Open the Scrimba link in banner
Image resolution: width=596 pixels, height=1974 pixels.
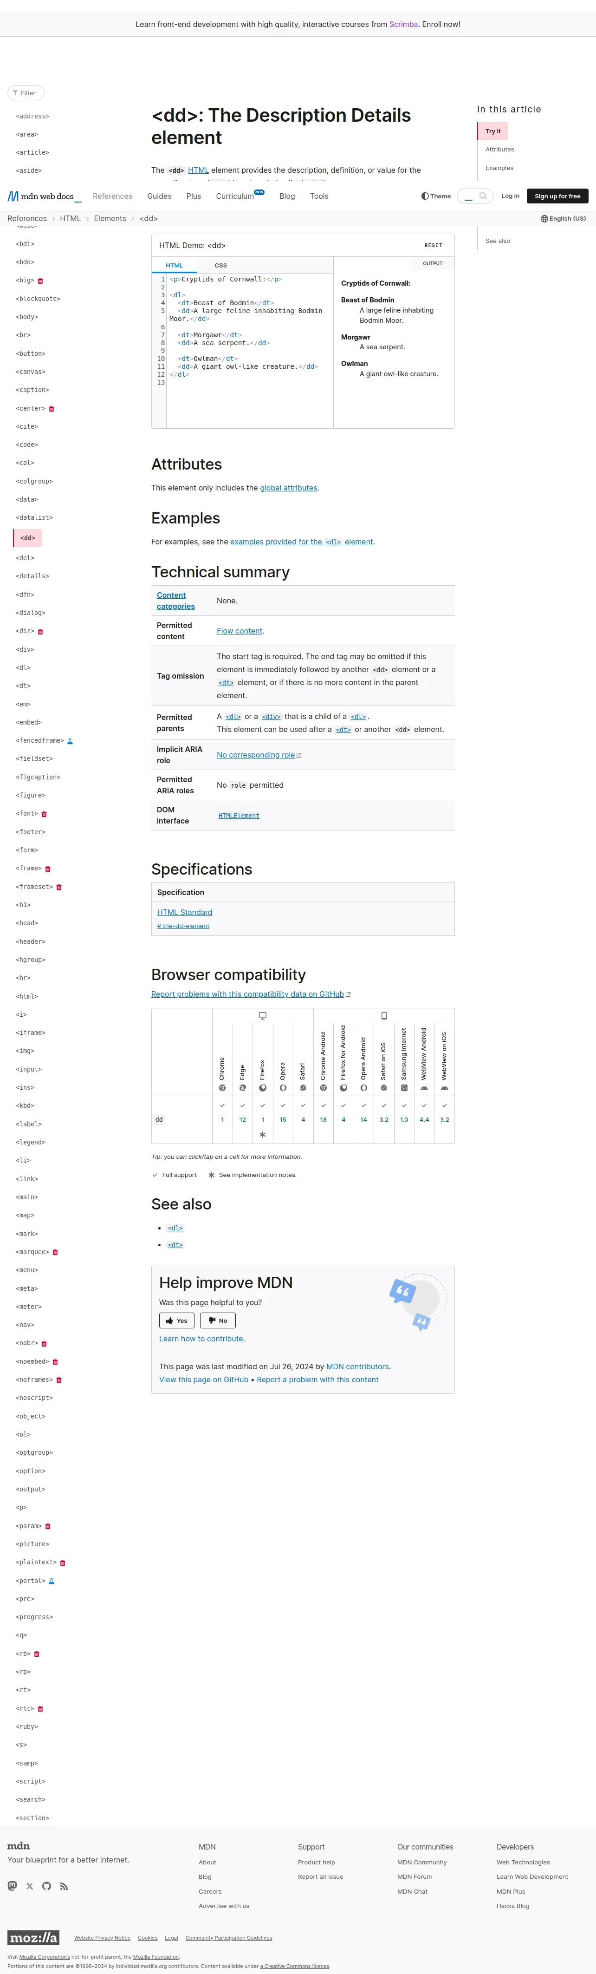[404, 25]
